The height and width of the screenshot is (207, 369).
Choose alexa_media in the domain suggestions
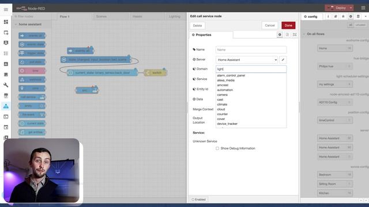225,80
